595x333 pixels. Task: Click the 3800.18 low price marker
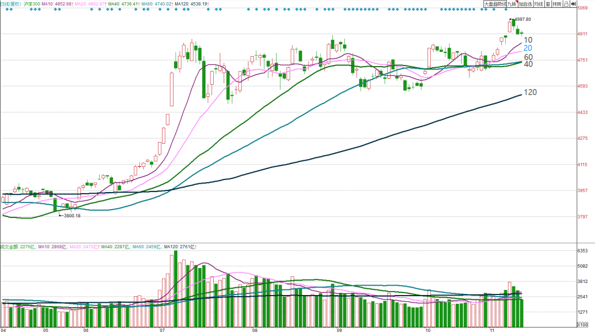72,216
